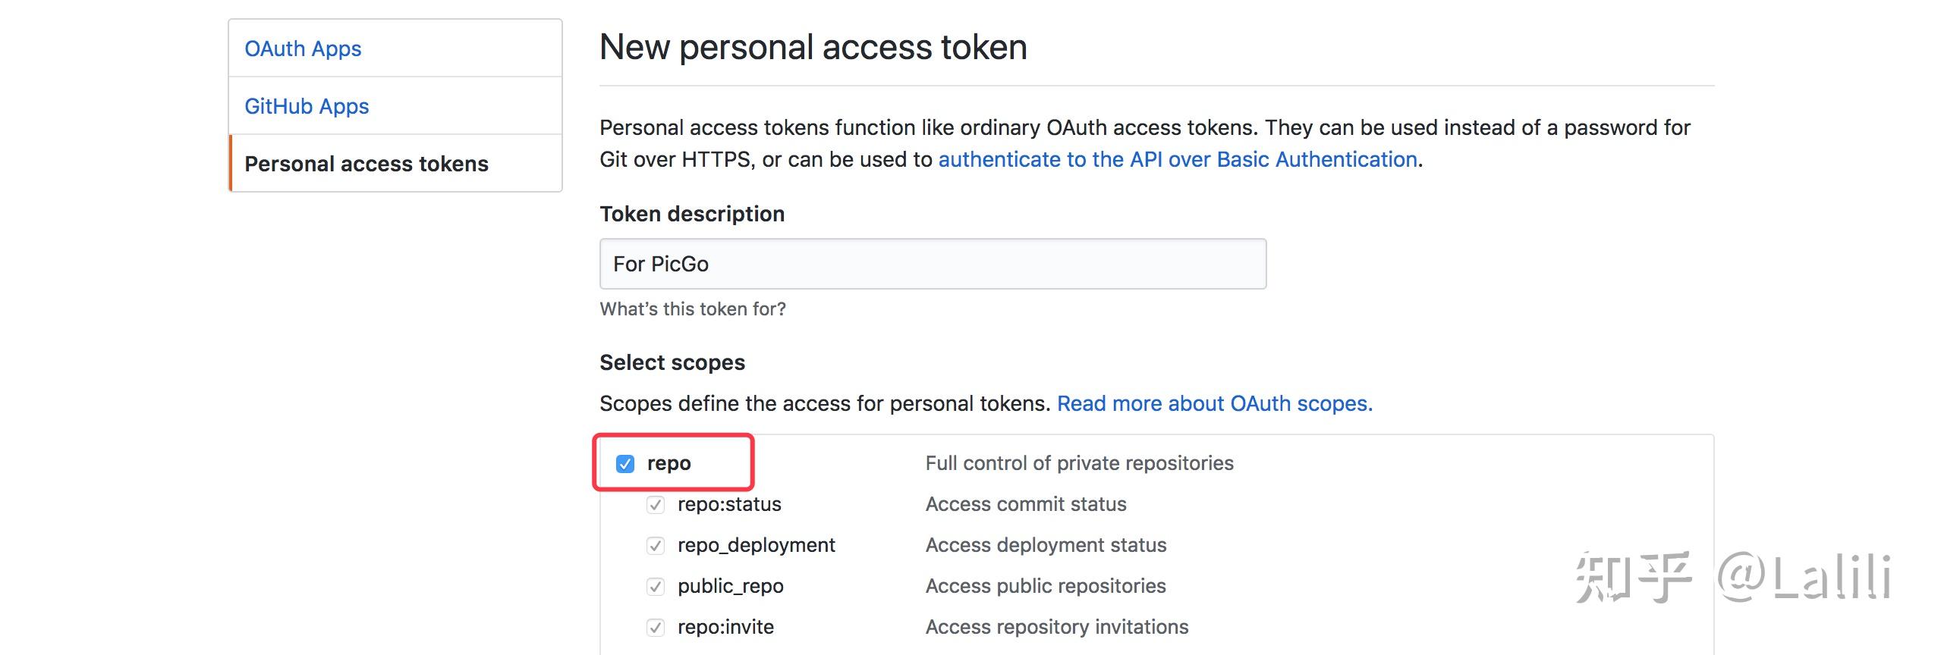Open the OAuth Apps settings section
The height and width of the screenshot is (655, 1941).
(302, 48)
